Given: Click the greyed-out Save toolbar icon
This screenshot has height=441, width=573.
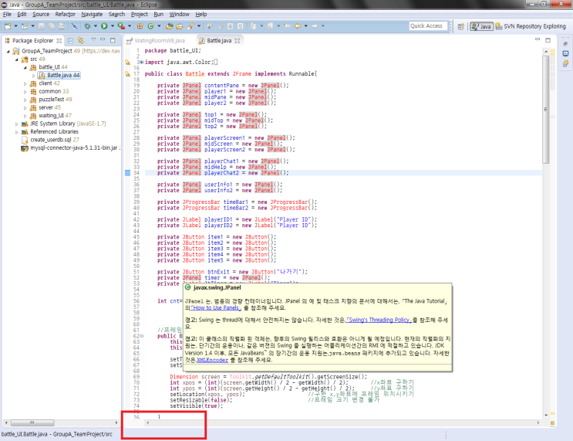Looking at the screenshot, I should (42, 26).
